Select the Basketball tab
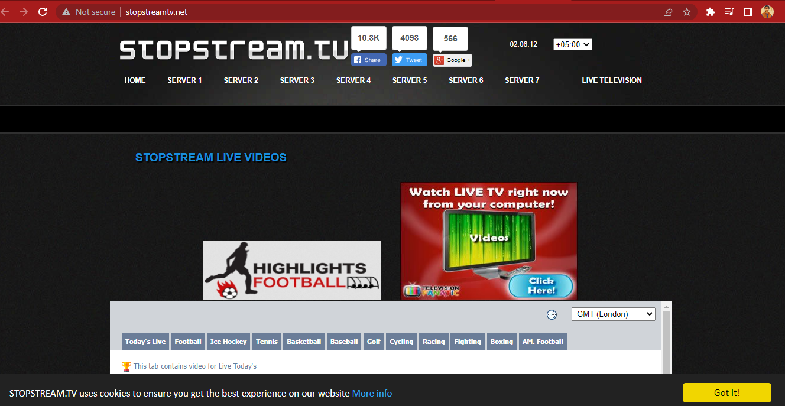 [304, 342]
